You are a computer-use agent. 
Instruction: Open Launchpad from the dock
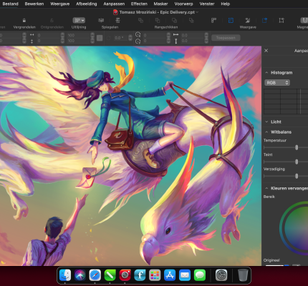coord(155,275)
